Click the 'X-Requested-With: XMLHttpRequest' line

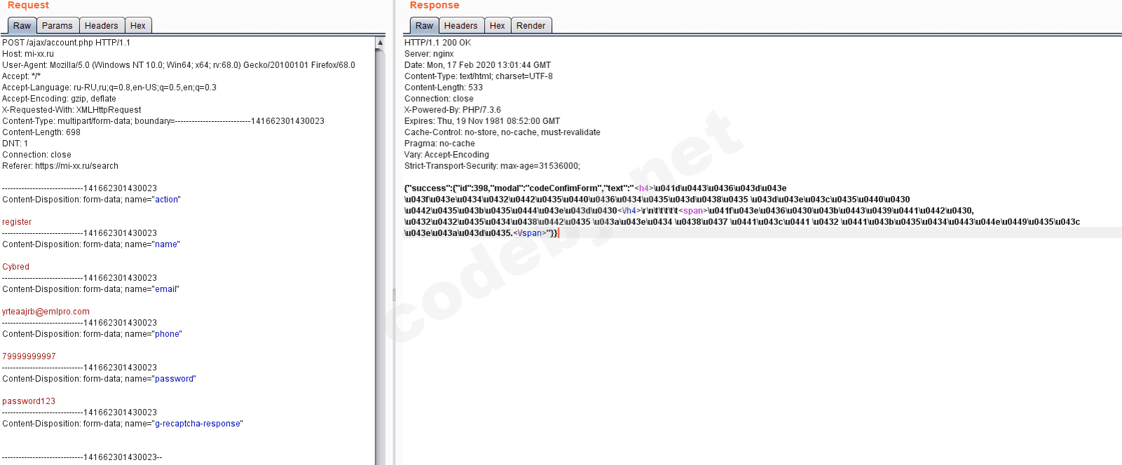click(x=72, y=110)
